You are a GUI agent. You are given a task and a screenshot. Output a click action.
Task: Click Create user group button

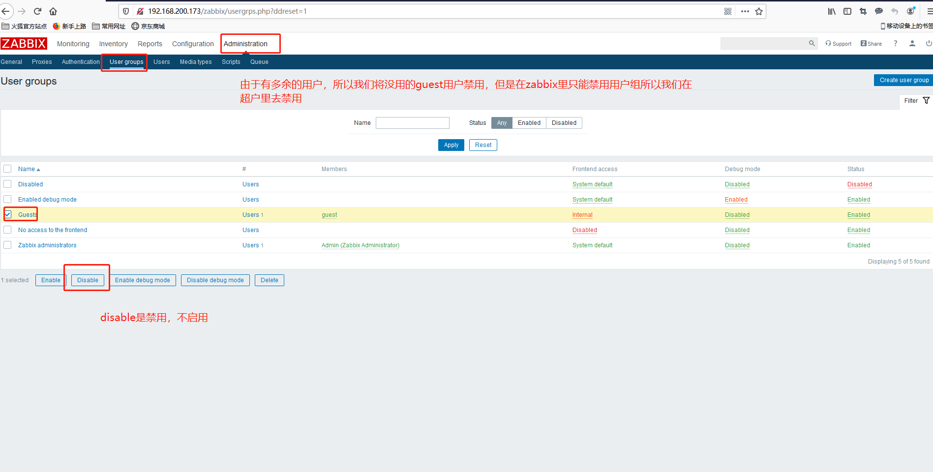pos(903,80)
